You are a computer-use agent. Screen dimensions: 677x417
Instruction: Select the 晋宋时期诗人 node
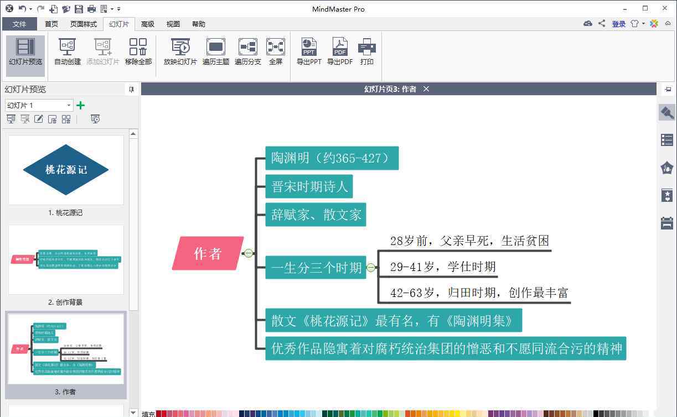click(309, 187)
